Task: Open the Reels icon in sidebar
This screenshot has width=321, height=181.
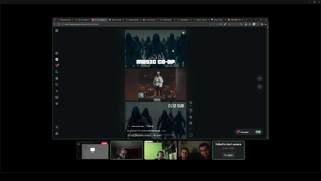Action: [x=57, y=59]
